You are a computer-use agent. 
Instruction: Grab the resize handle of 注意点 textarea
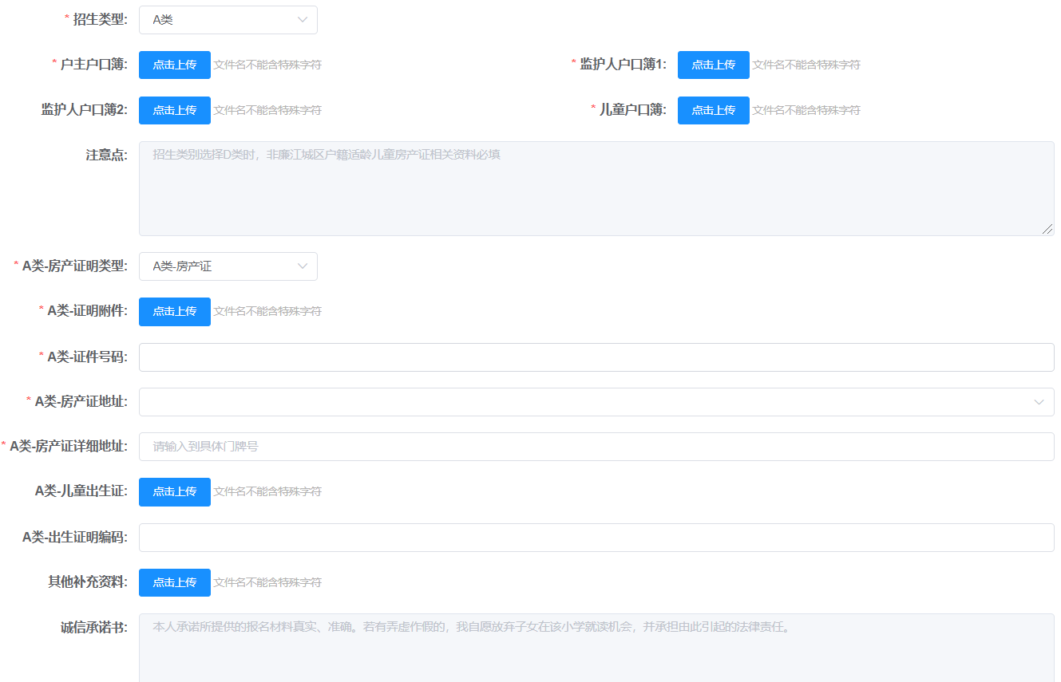click(x=1047, y=229)
